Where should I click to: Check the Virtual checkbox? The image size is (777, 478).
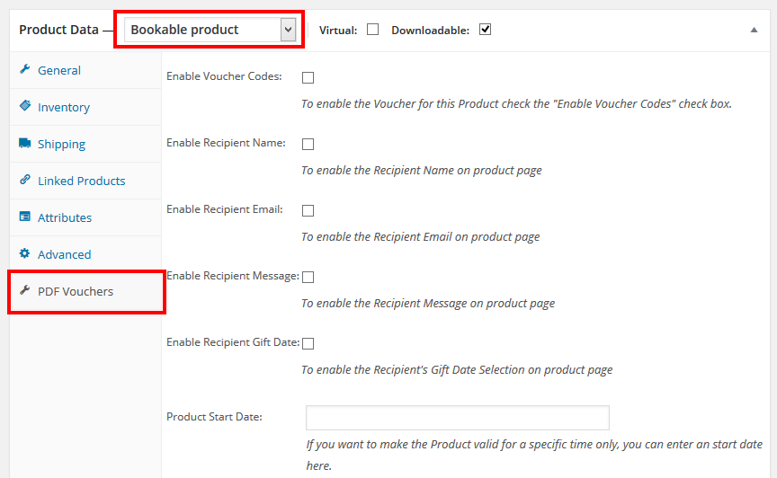coord(372,30)
